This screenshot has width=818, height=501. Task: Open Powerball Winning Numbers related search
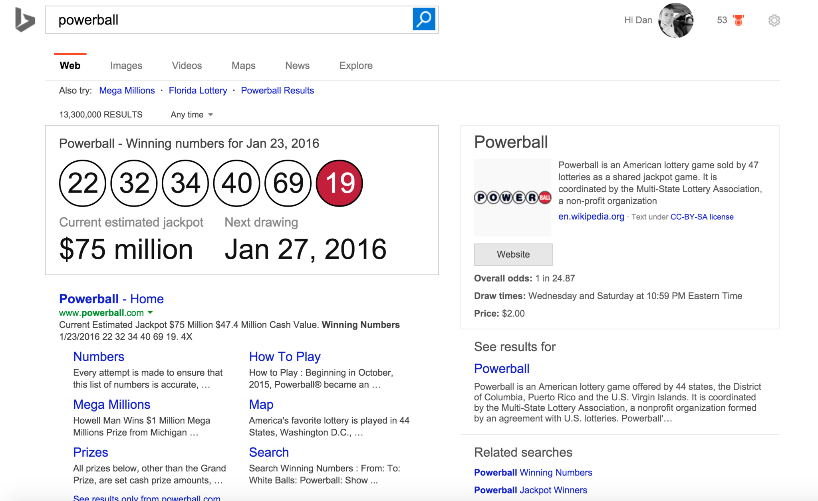(533, 473)
